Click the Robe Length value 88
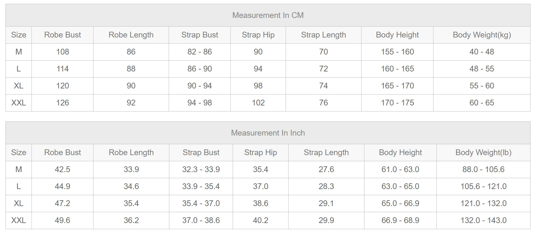 point(131,69)
